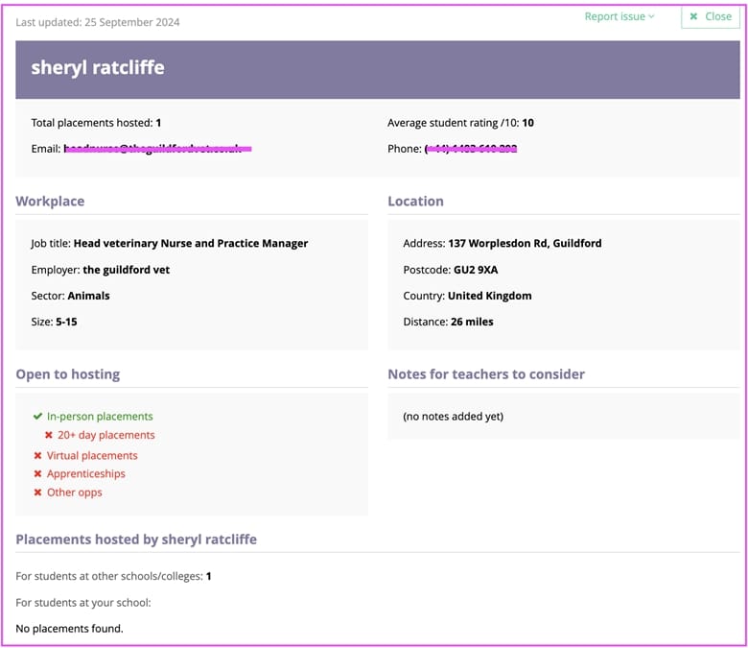Click the 'Last updated: 25 September 2024' text

tap(98, 22)
